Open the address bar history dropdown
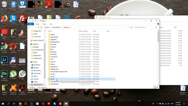The width and height of the screenshot is (188, 106). coord(130,27)
